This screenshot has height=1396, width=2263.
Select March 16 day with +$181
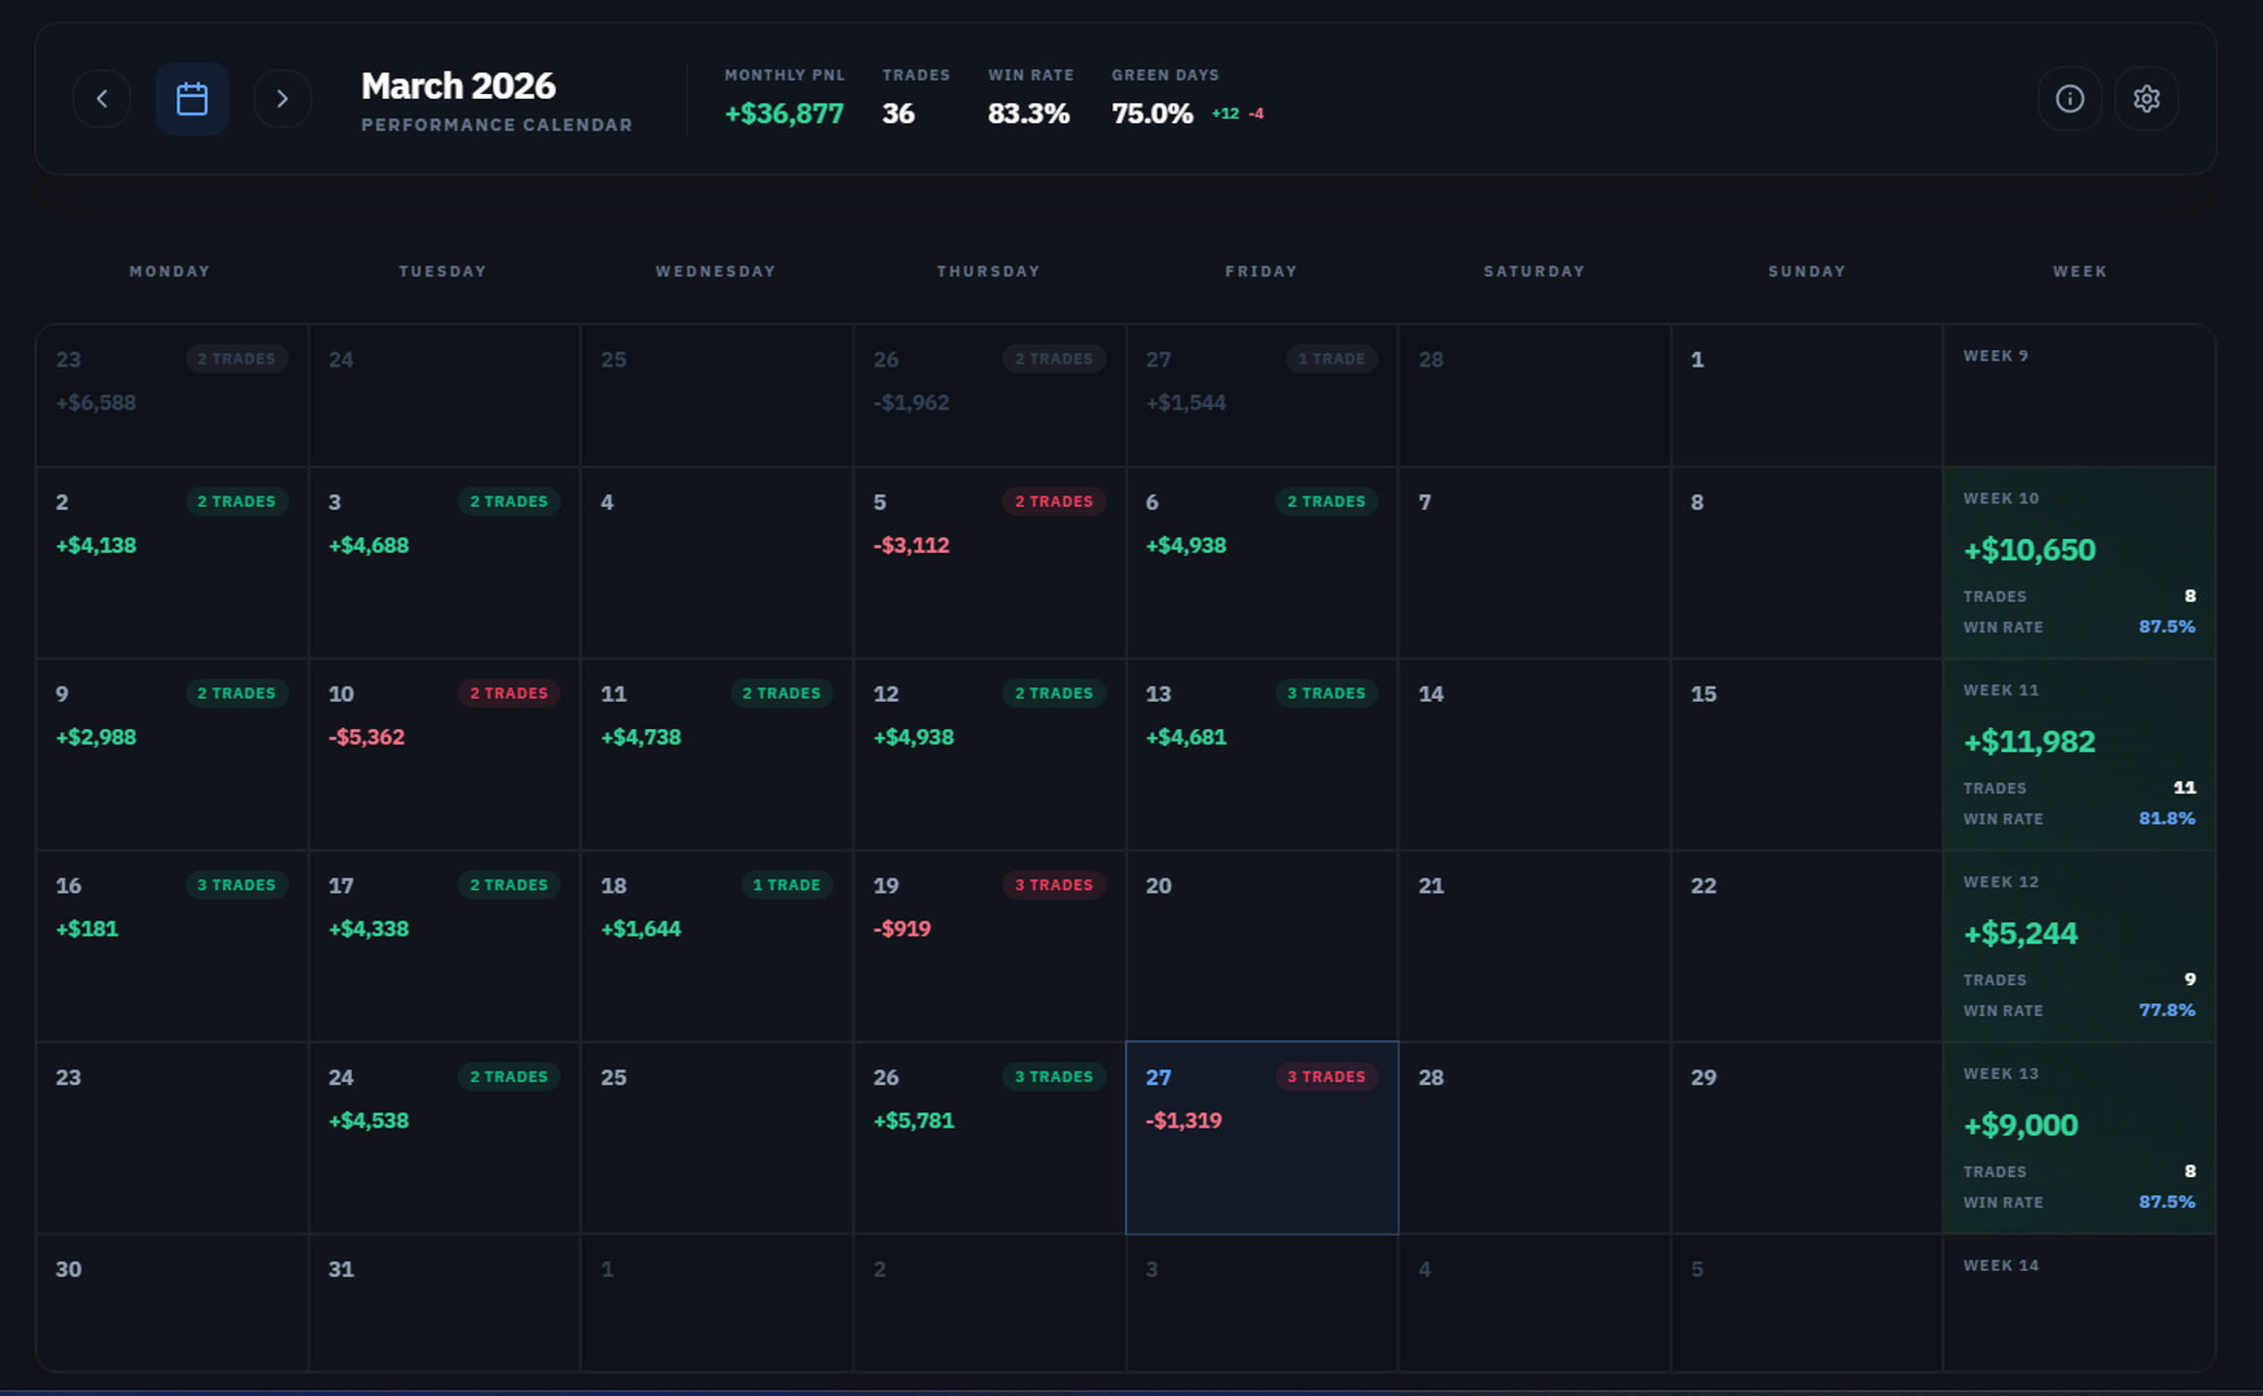coord(172,946)
